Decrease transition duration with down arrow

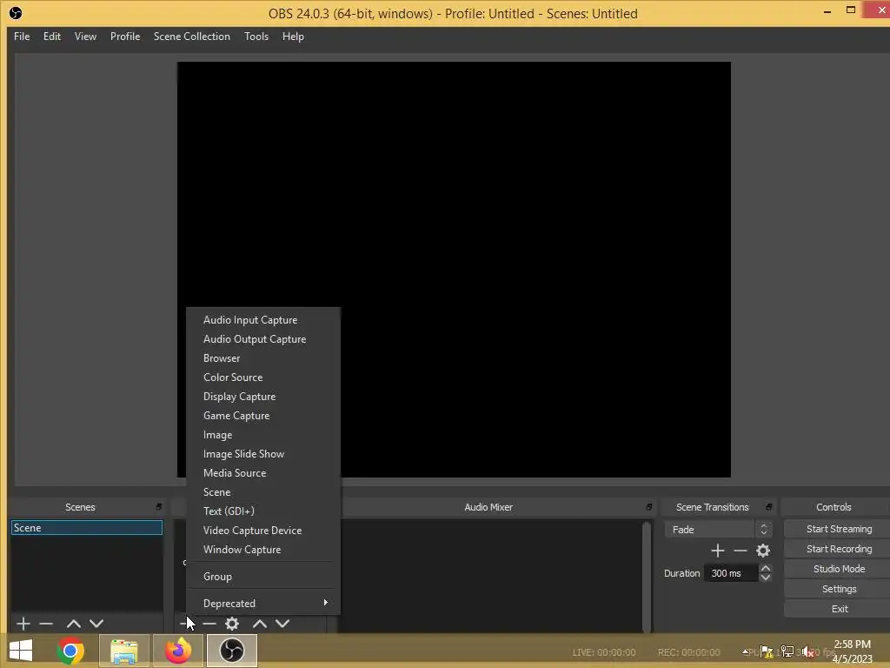765,578
